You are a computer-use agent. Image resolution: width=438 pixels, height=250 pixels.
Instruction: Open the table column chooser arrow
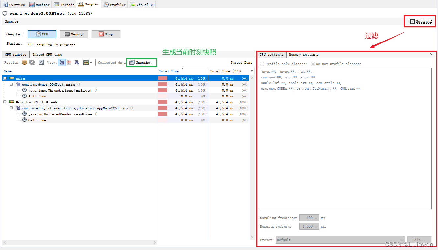click(x=252, y=71)
